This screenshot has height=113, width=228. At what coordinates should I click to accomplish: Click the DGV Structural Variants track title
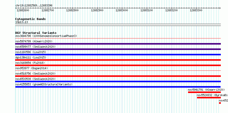pos(36,33)
